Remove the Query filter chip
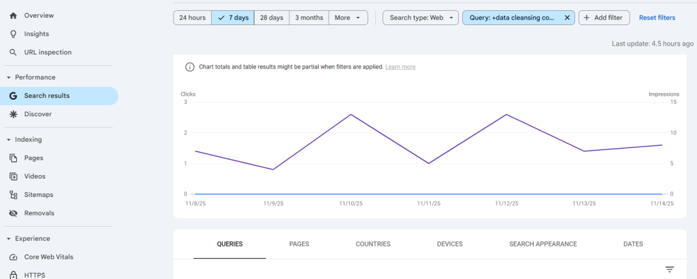 click(567, 18)
